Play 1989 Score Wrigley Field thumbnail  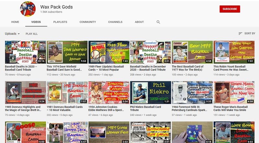109,132
